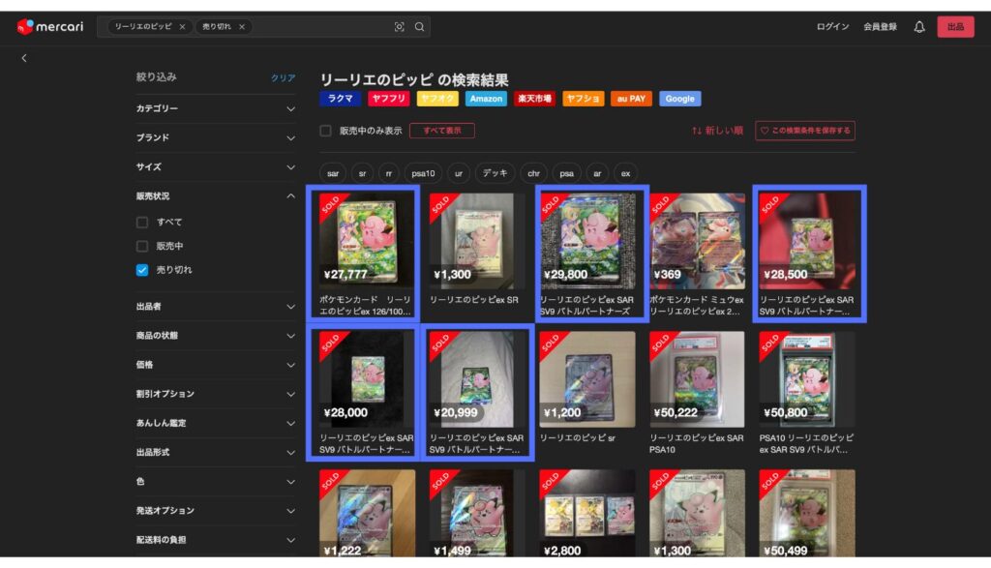
Task: Expand the 割引オプション filter
Action: tap(216, 394)
